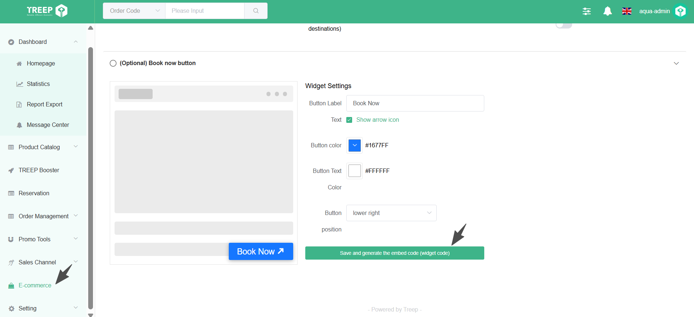Open the white Button Text Color swatch
This screenshot has height=317, width=694.
point(355,171)
